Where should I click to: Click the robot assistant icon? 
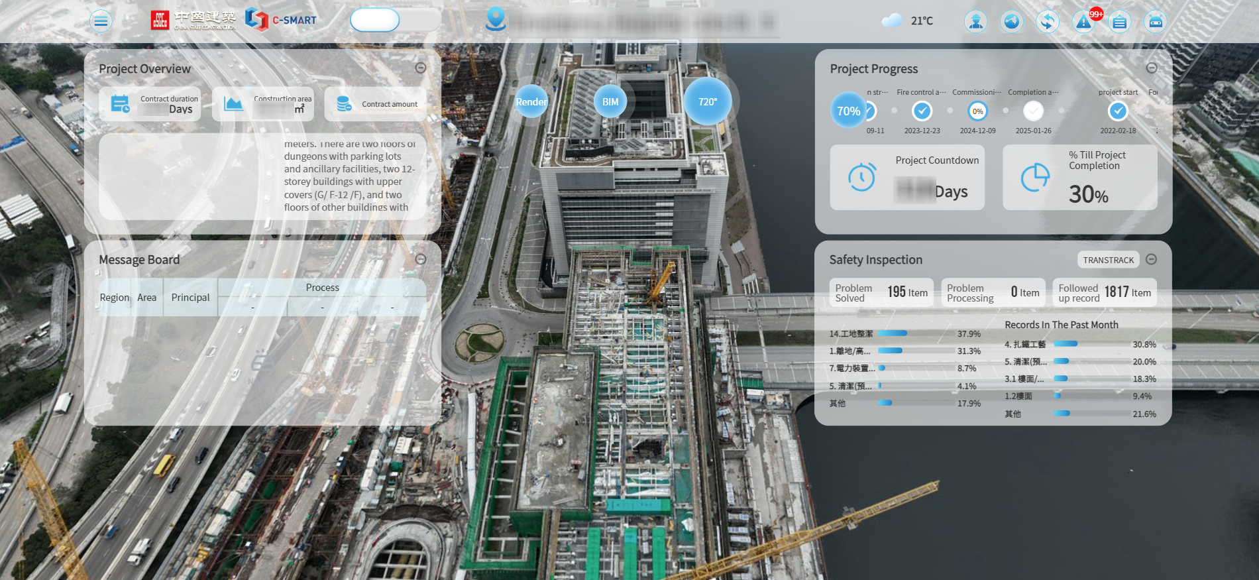point(1156,22)
